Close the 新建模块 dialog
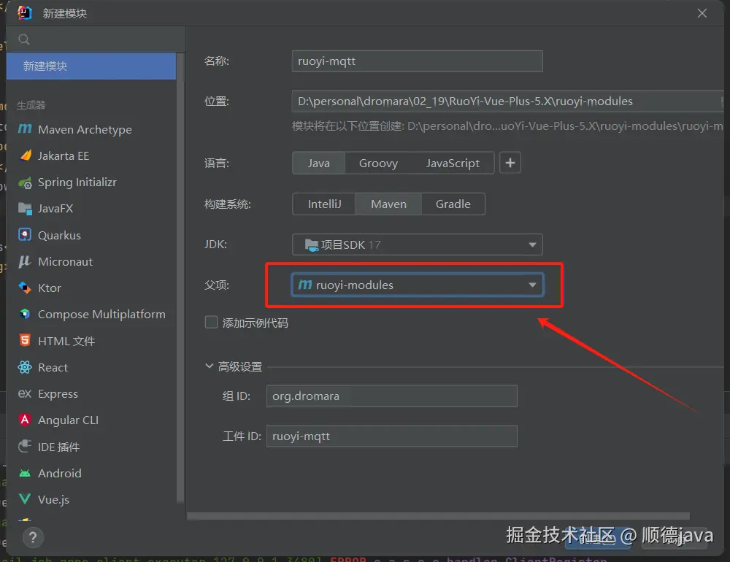 tap(702, 13)
